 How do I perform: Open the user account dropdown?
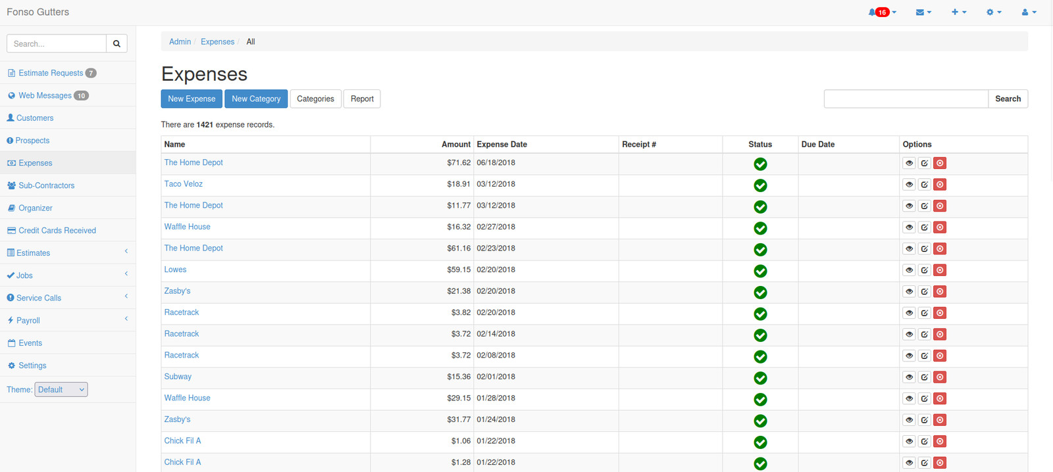tap(1029, 12)
